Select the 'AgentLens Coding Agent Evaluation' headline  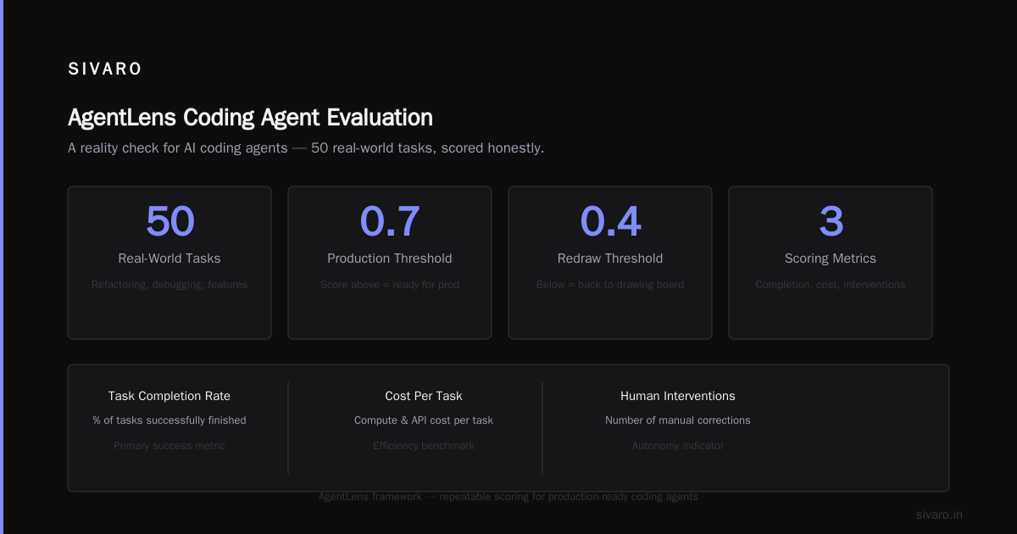pos(250,117)
